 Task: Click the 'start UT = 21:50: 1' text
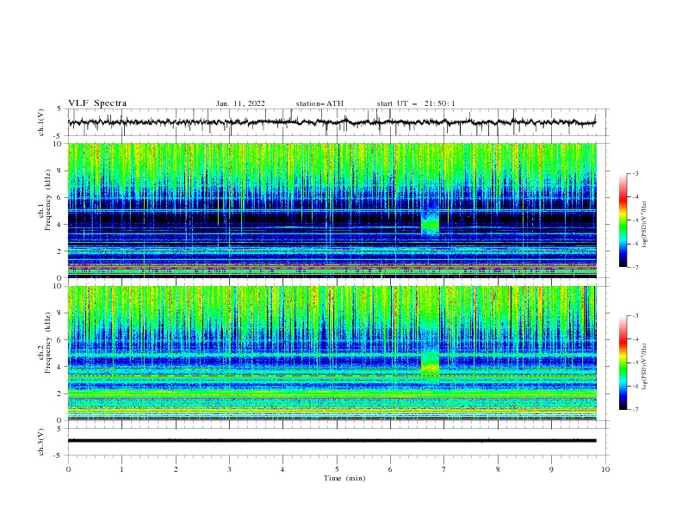[416, 103]
